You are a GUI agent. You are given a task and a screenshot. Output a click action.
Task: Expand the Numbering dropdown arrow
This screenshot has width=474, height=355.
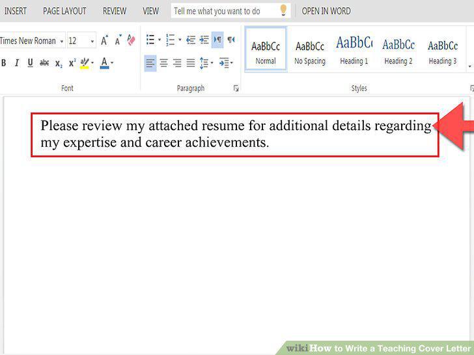point(180,40)
